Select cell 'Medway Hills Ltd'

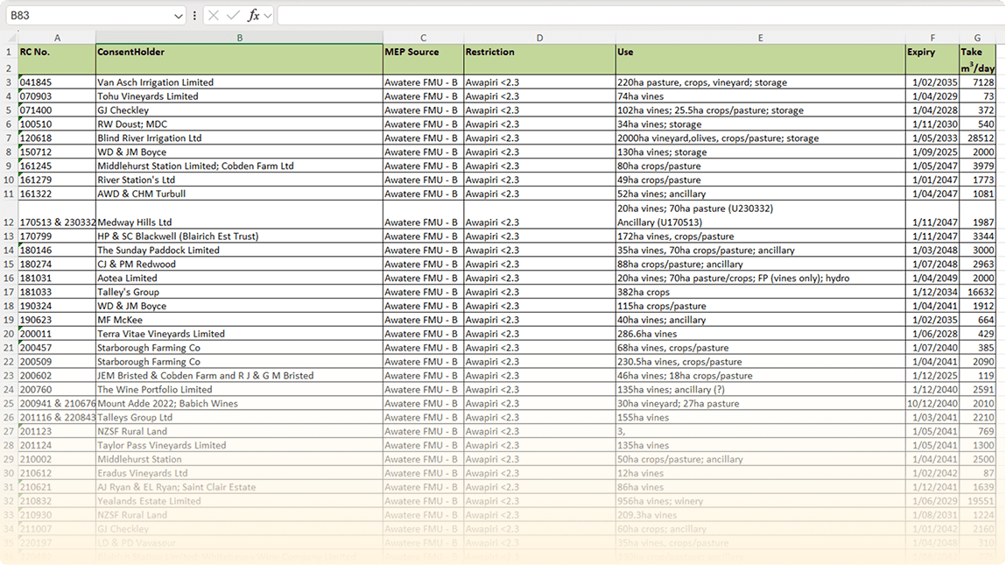(239, 215)
